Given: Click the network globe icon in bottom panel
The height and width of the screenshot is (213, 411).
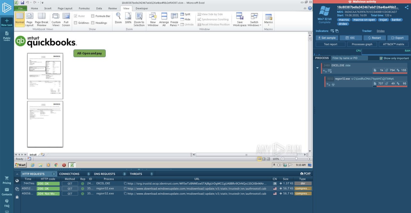Looking at the screenshot, I should pos(17,181).
